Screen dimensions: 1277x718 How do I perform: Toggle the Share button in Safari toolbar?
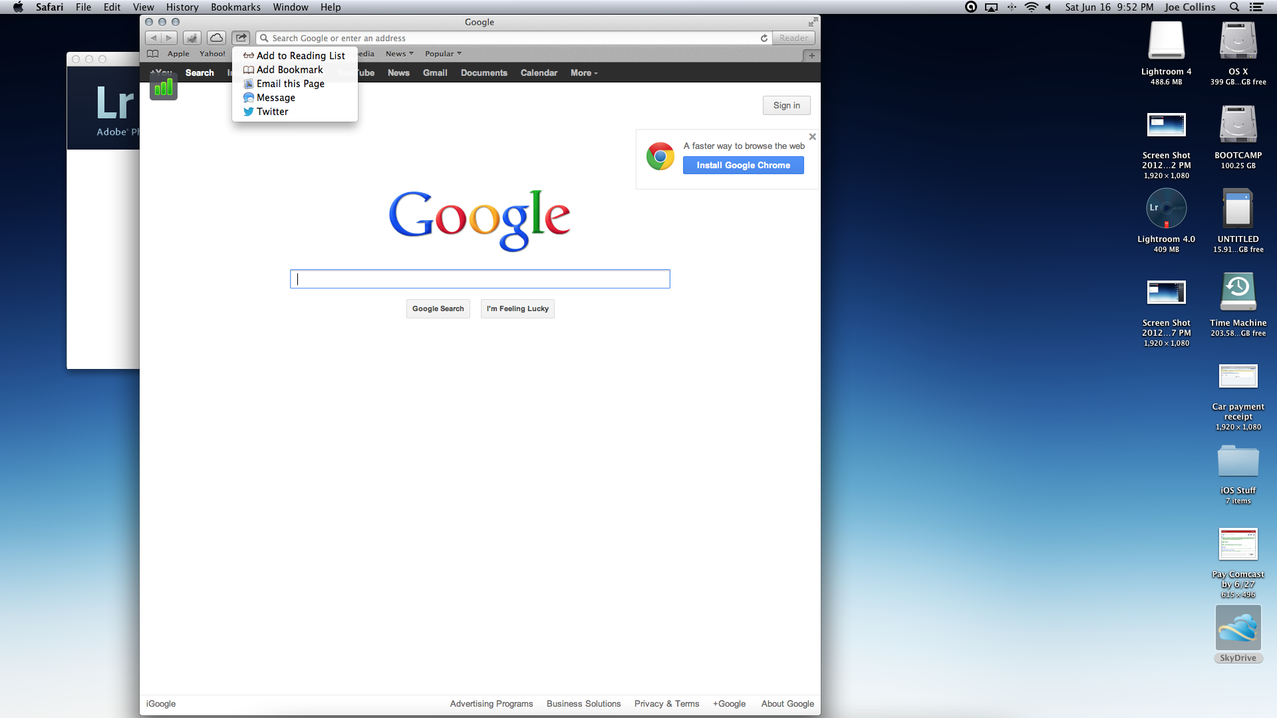[241, 38]
